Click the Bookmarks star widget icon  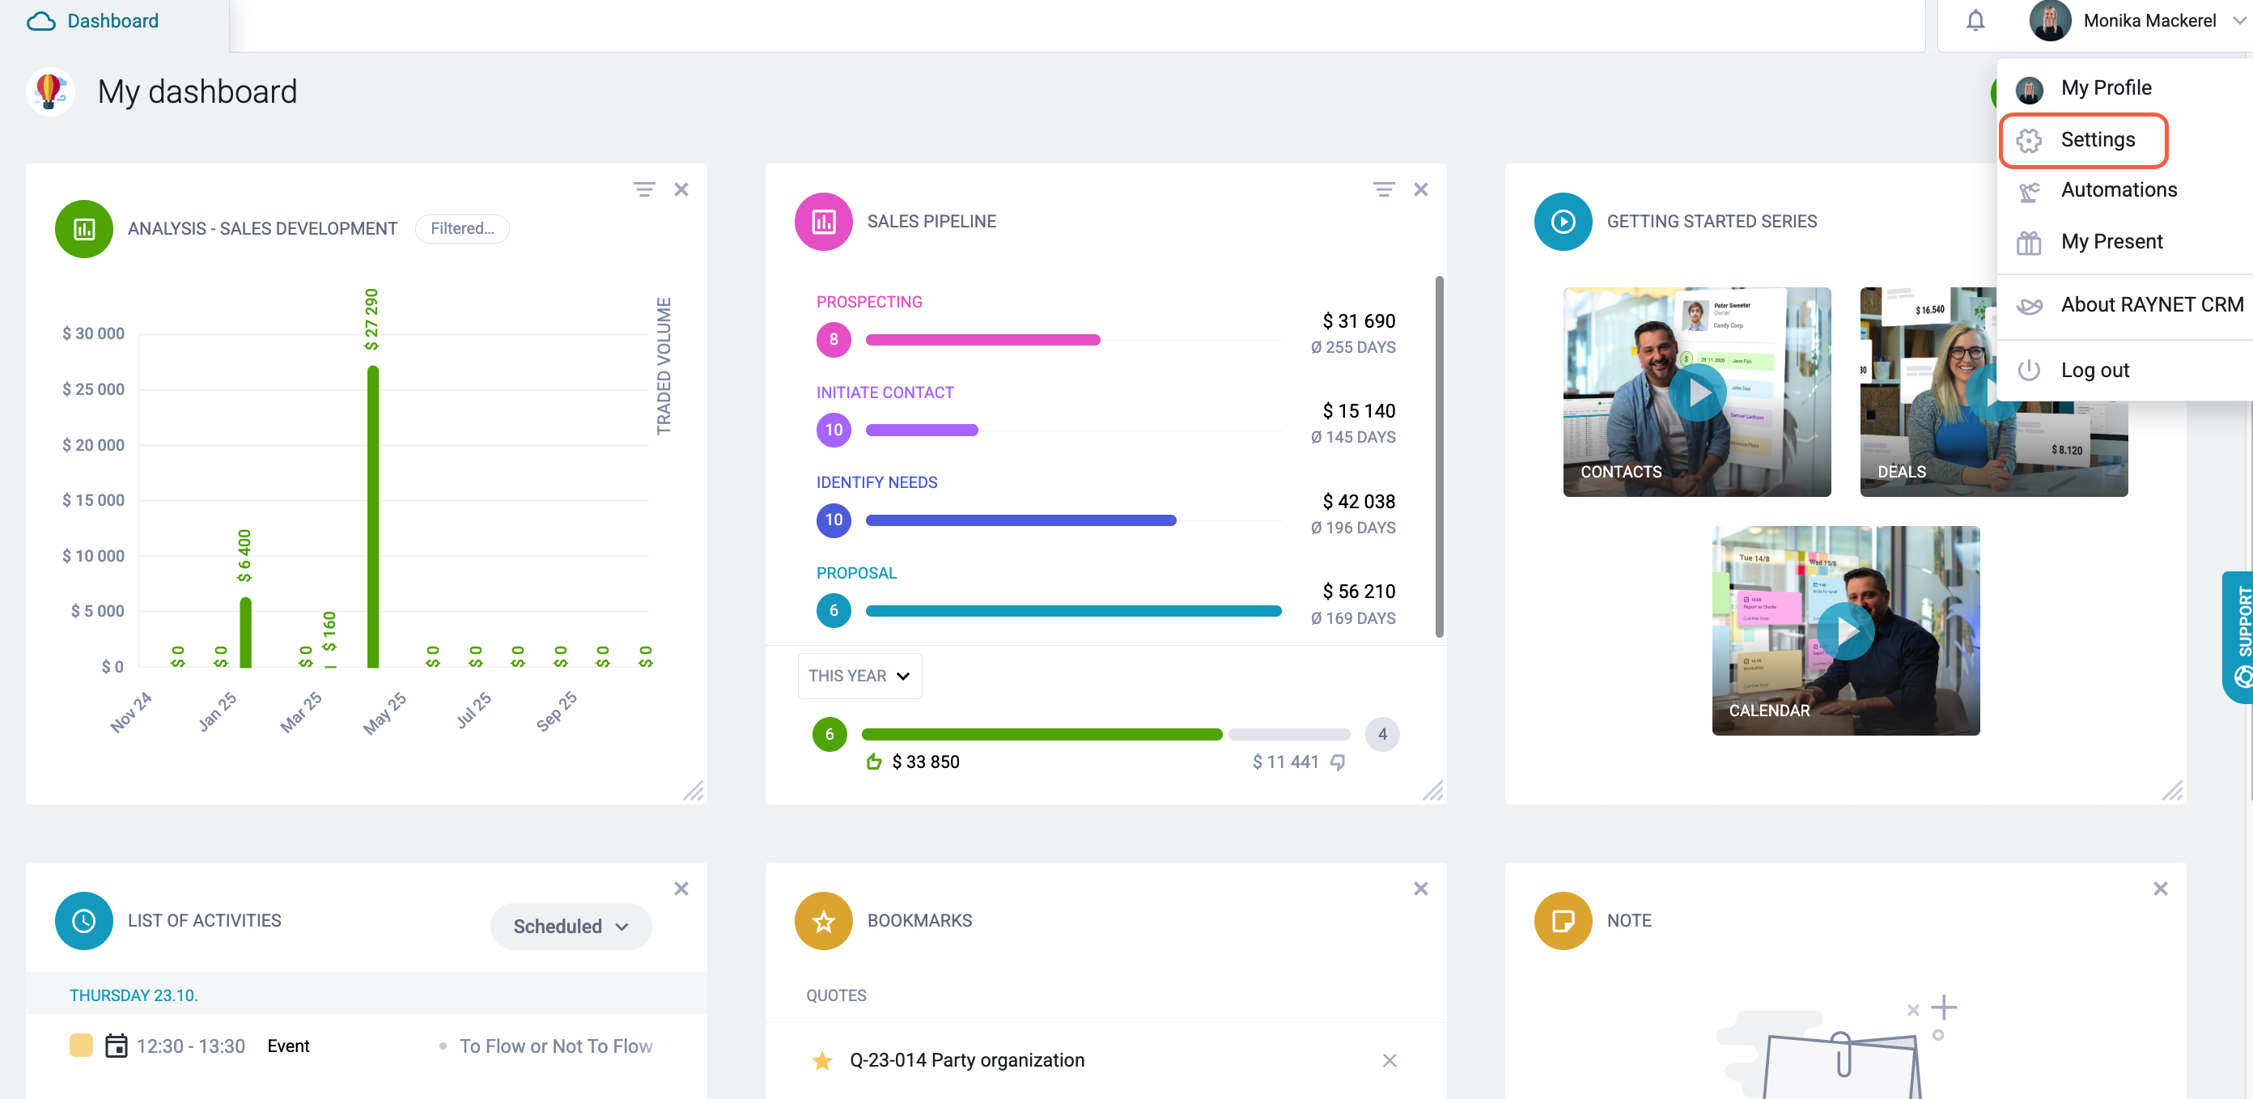[x=823, y=921]
